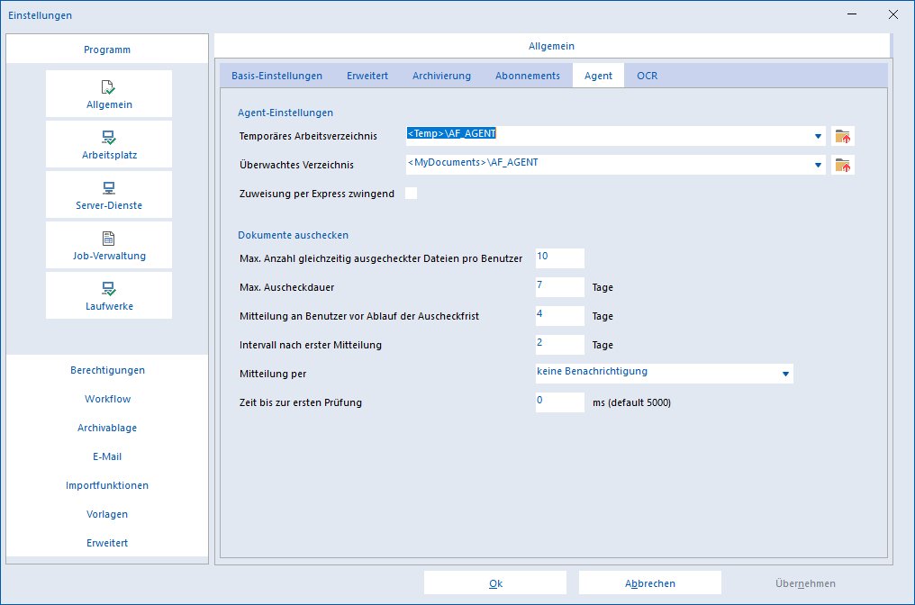
Task: Select the Agent tab
Action: (x=598, y=76)
